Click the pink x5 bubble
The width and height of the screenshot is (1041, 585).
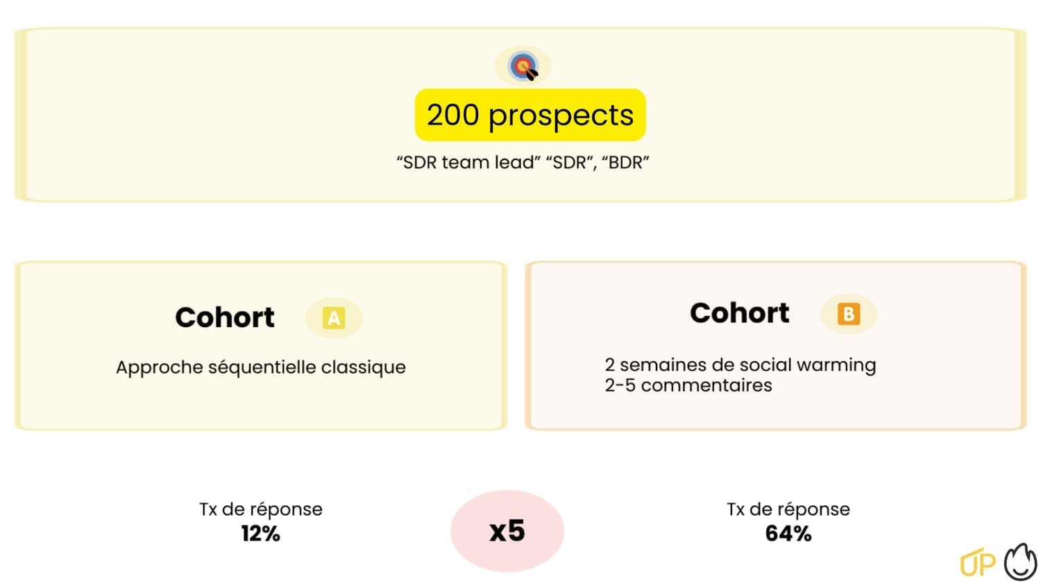507,531
